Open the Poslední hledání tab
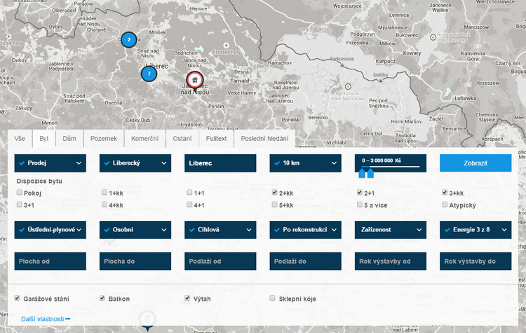 264,139
